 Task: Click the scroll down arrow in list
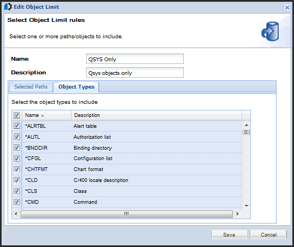point(247,206)
